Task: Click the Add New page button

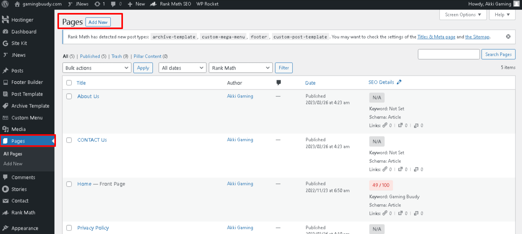Action: (x=98, y=22)
